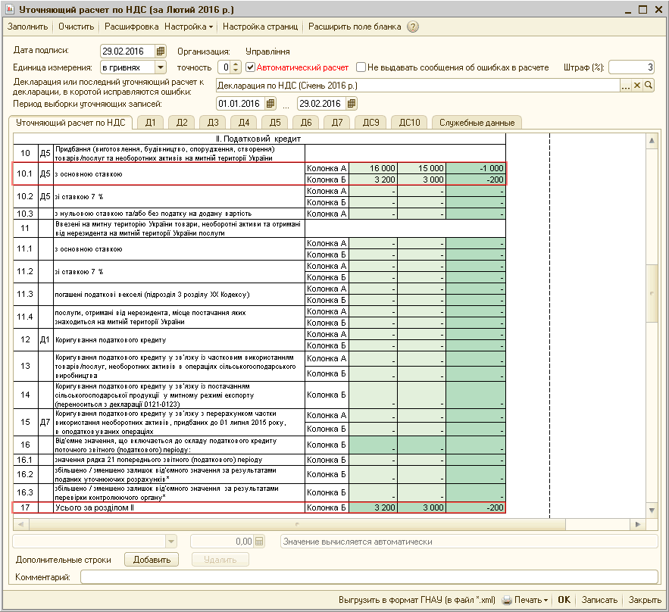Adjust точность value with spinner arrows
669x612 pixels.
click(236, 67)
